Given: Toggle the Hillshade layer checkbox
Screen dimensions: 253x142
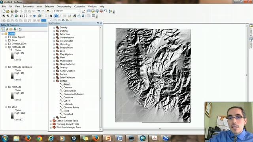Looking at the screenshot, I should pos(9,87).
